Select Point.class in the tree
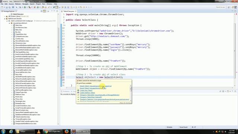Viewport: 238px width, 134px height. [x=19, y=97]
